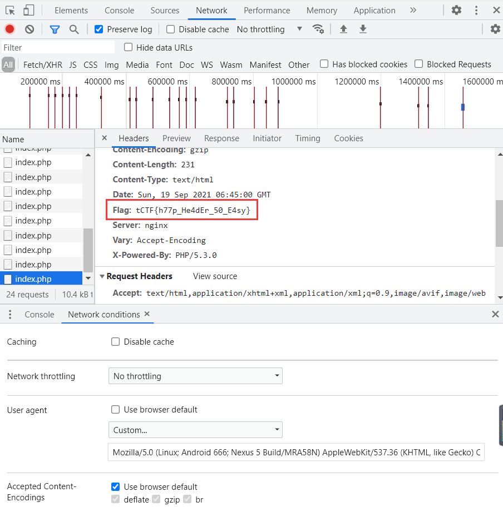
Task: Stop recording network log
Action: [x=10, y=29]
